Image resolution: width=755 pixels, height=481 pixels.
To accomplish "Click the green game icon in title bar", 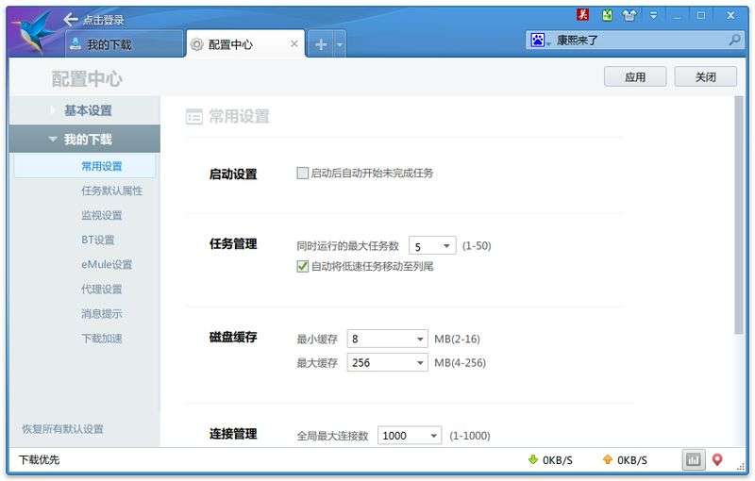I will pos(607,15).
